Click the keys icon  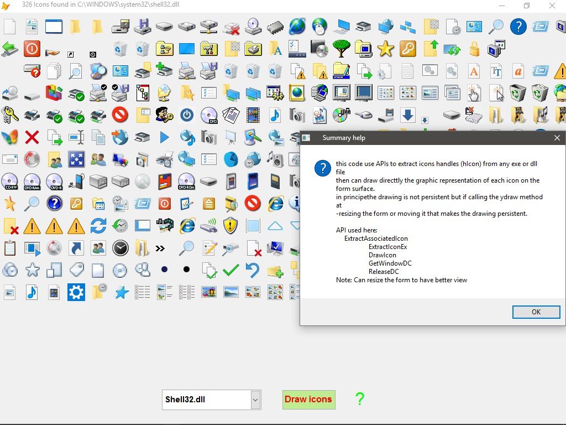pyautogui.click(x=10, y=115)
